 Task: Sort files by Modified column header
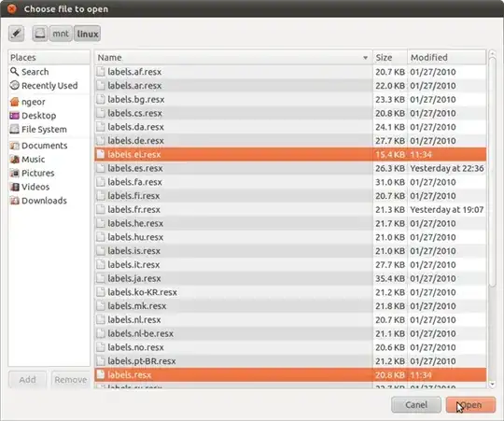pyautogui.click(x=447, y=58)
